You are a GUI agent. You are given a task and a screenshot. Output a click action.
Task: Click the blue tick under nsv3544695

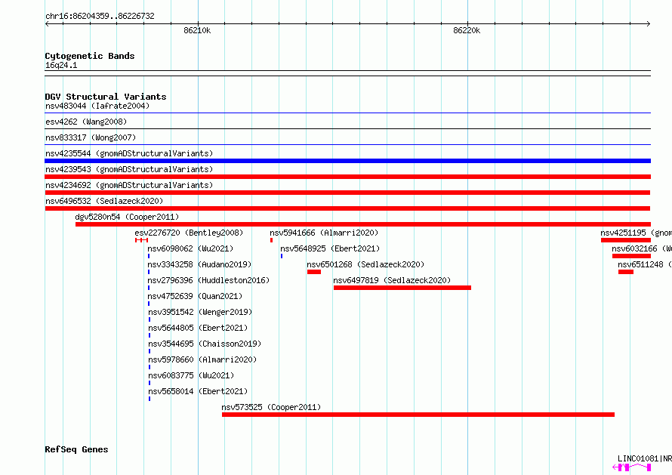tap(150, 351)
